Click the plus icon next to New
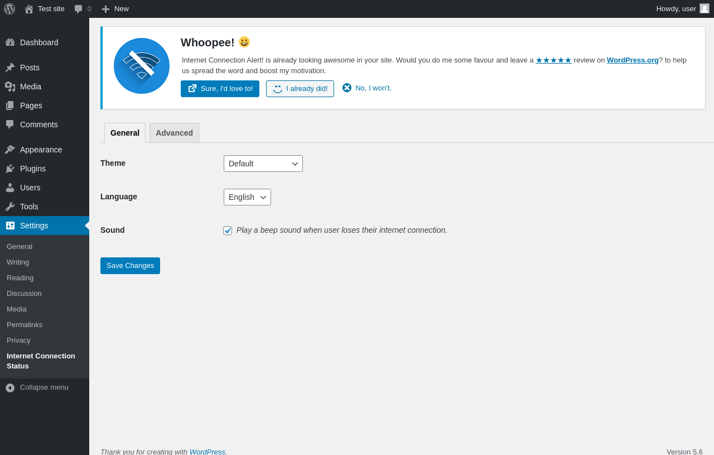Screen dimensions: 714x455 tap(105, 9)
